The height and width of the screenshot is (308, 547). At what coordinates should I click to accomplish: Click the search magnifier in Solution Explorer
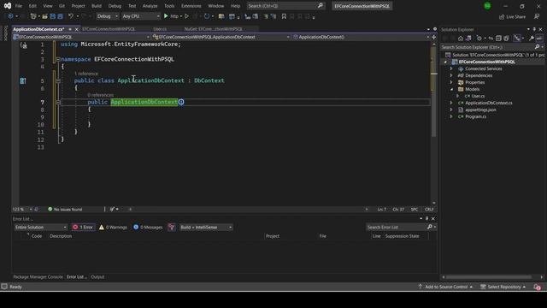[537, 47]
